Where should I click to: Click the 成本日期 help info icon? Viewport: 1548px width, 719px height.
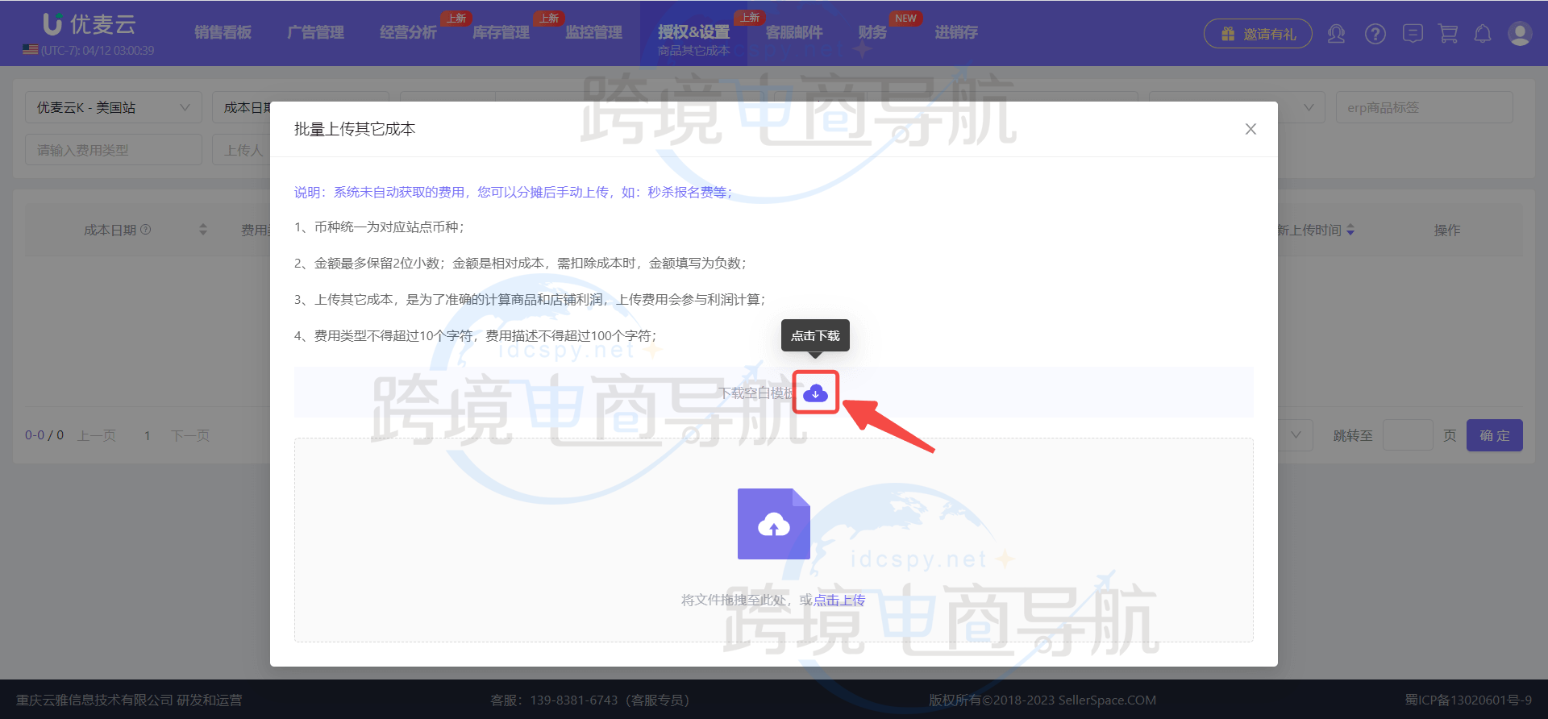pyautogui.click(x=146, y=230)
